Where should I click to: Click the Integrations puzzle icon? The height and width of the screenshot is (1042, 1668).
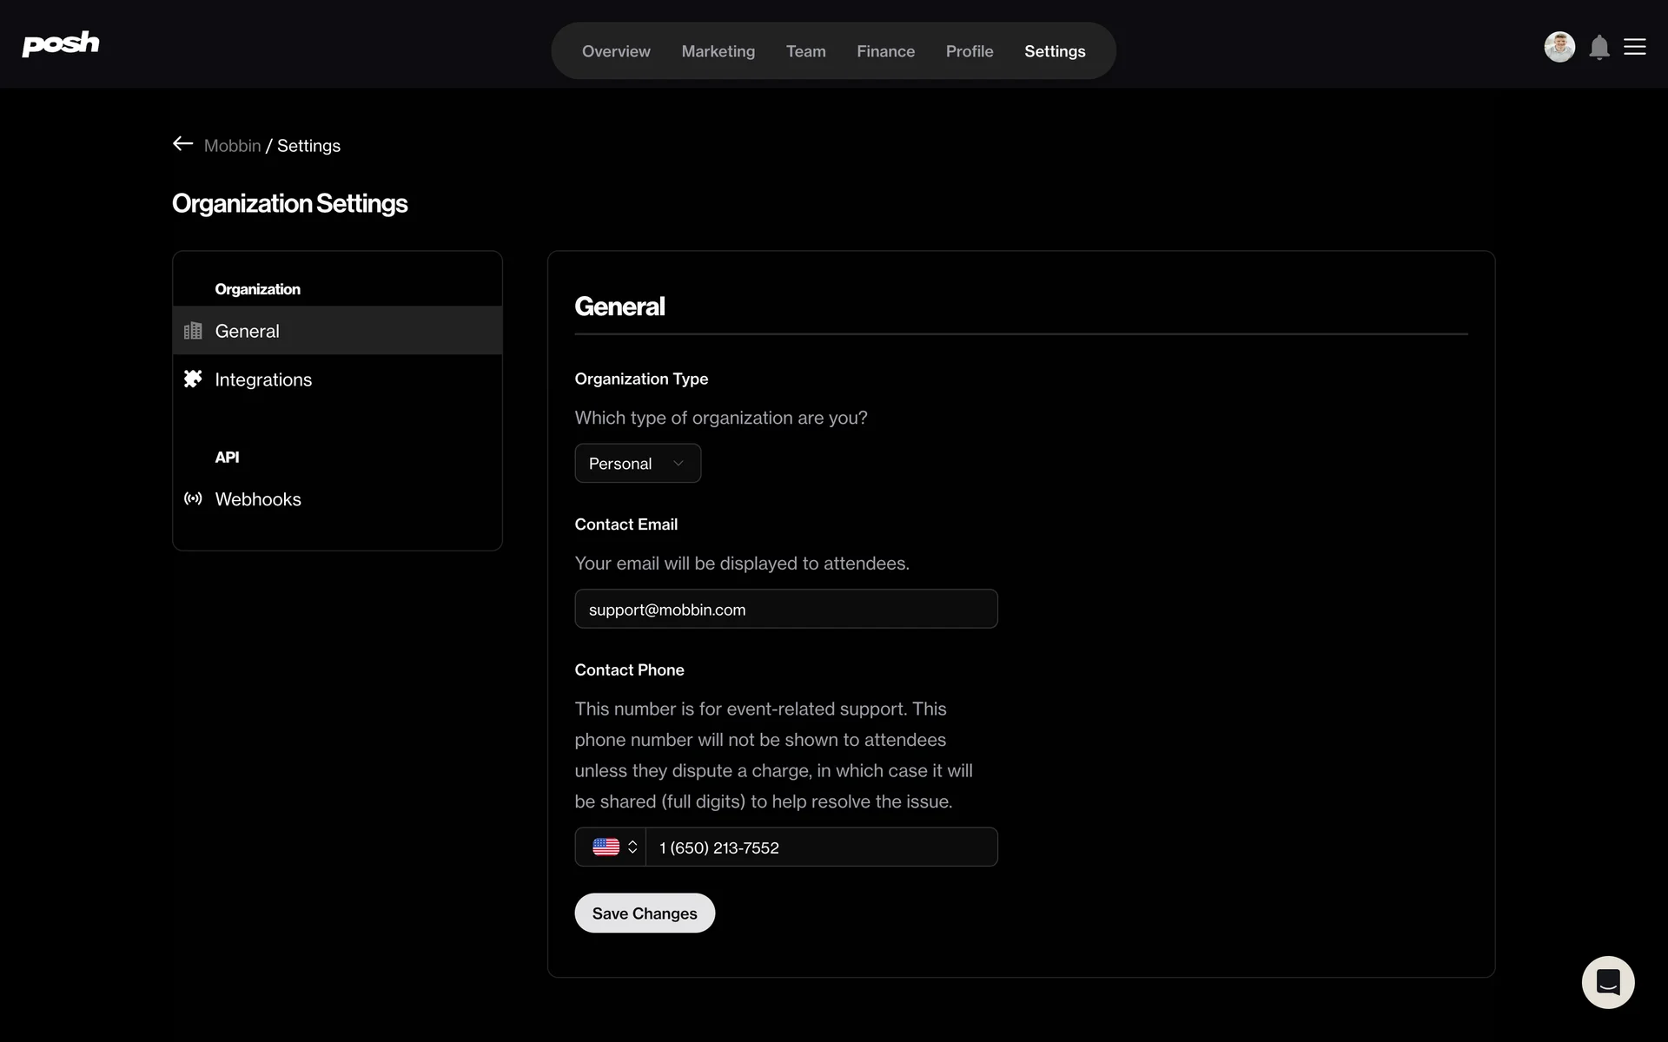(x=193, y=379)
